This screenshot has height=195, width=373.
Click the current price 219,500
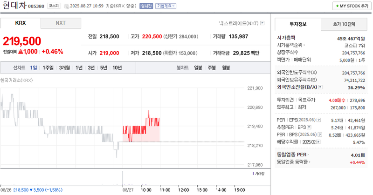click(22, 41)
